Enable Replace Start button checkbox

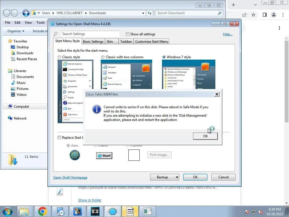59,138
